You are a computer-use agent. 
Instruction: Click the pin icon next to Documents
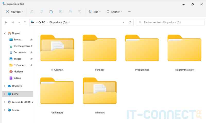click(x=31, y=52)
